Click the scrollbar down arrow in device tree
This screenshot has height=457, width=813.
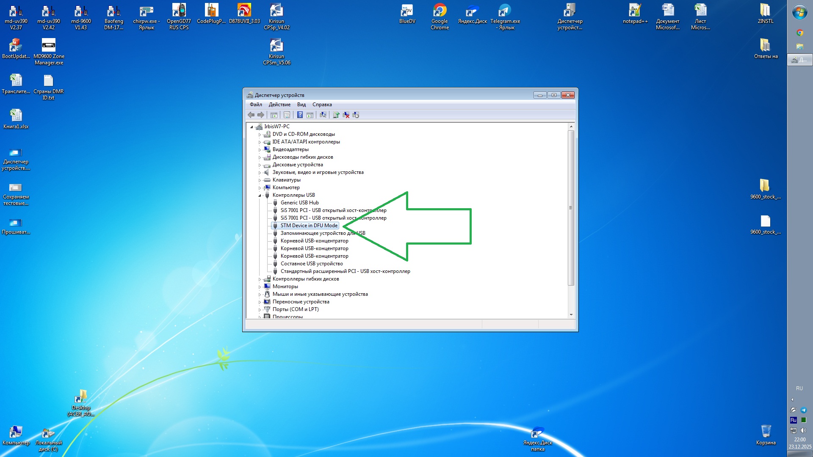coord(571,314)
